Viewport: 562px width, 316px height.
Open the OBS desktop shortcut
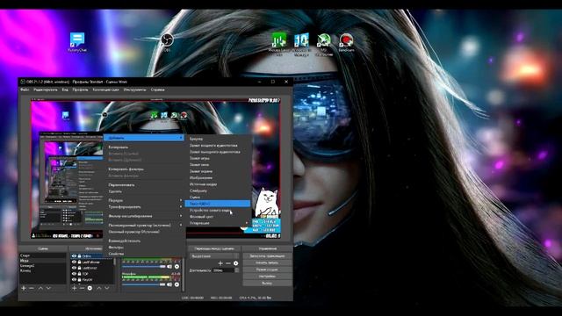click(x=167, y=42)
